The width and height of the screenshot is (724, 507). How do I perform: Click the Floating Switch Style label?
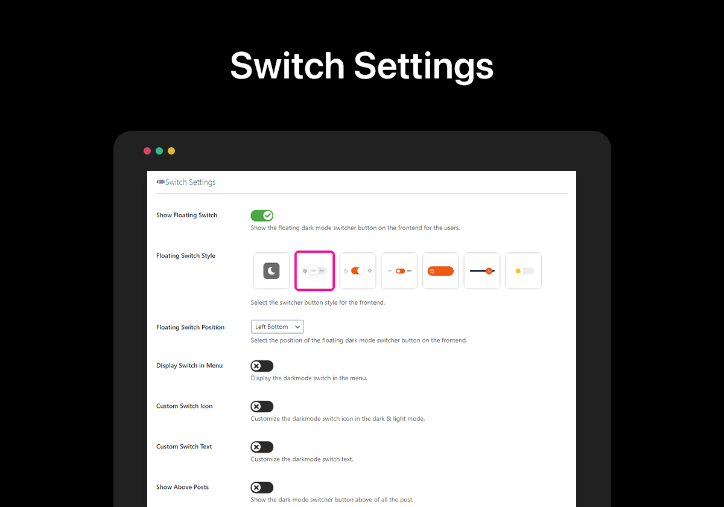coord(186,256)
